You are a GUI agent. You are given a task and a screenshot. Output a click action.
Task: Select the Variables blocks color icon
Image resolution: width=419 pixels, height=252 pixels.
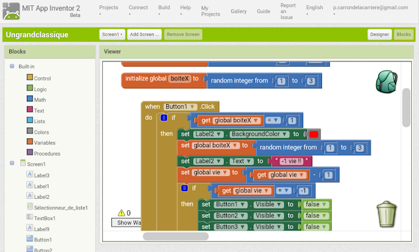(29, 141)
